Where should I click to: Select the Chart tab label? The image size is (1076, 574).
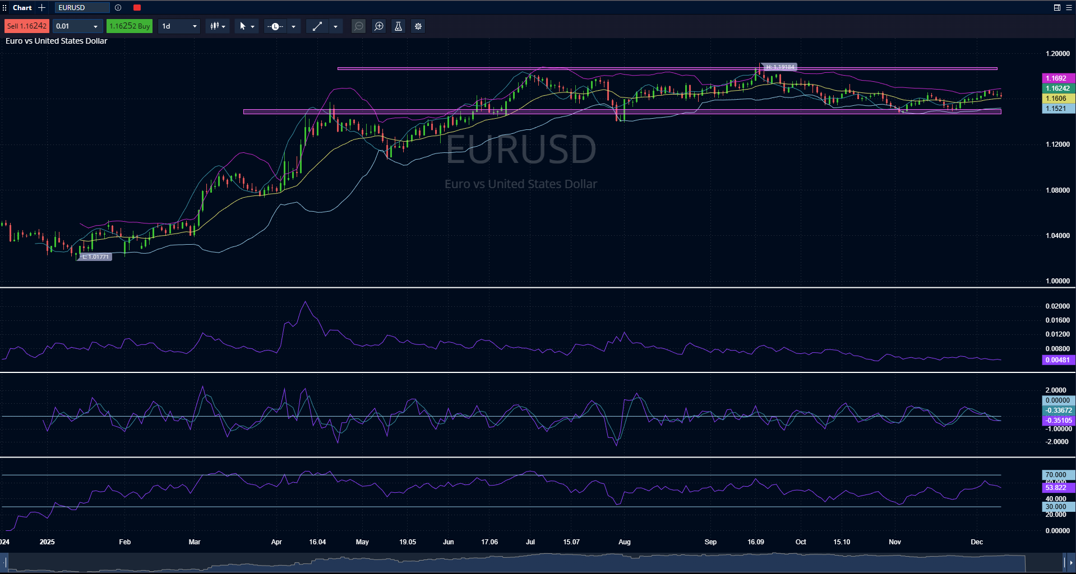22,8
